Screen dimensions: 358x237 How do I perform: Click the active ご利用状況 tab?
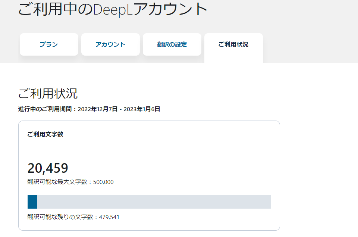(233, 44)
